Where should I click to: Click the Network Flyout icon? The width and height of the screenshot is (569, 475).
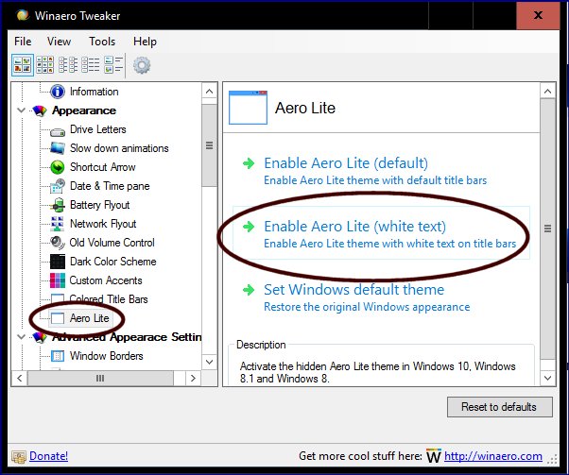(x=58, y=224)
